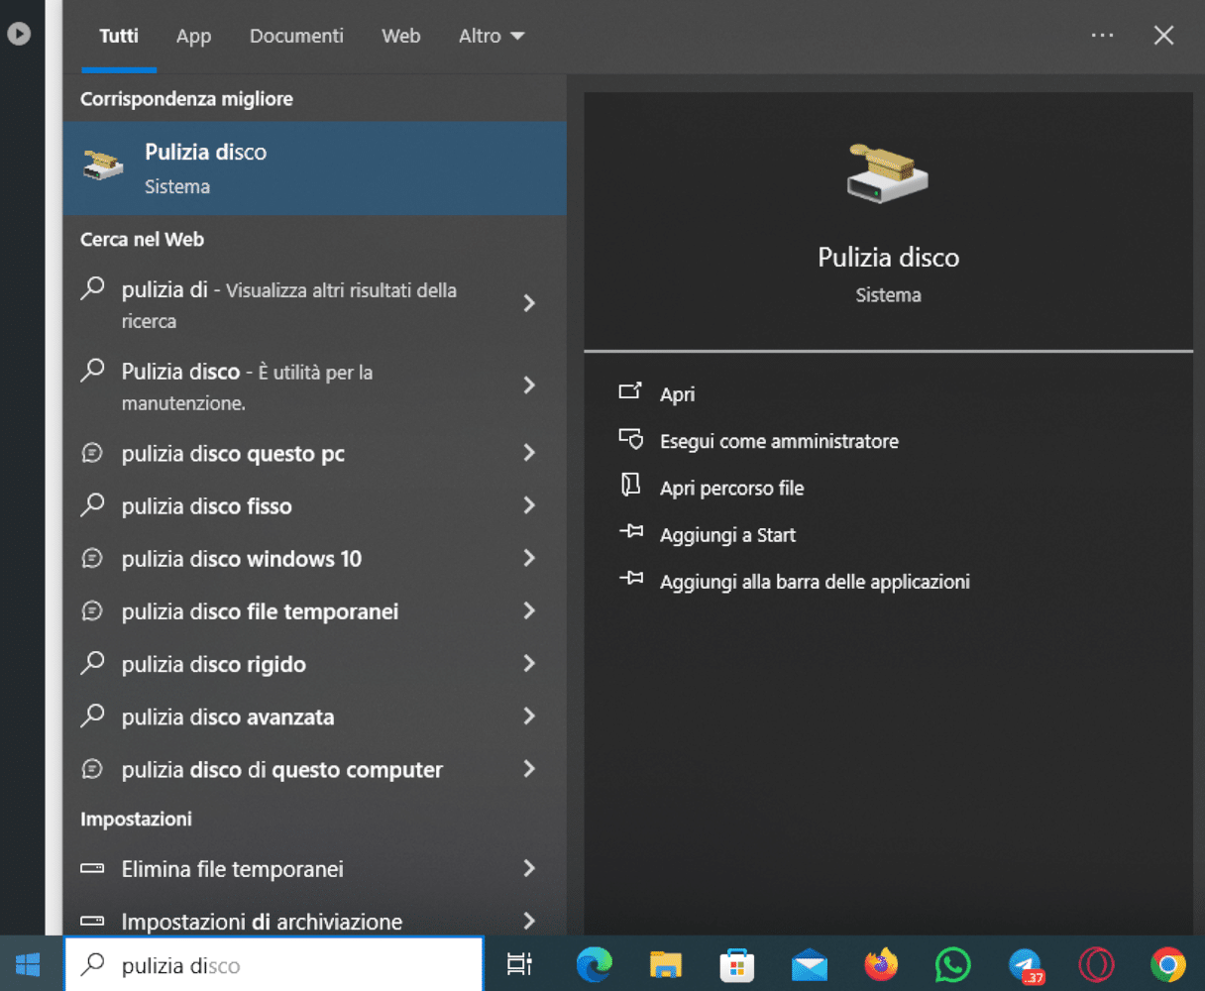The image size is (1205, 991).
Task: Click the play circle icon at top left
Action: point(19,34)
